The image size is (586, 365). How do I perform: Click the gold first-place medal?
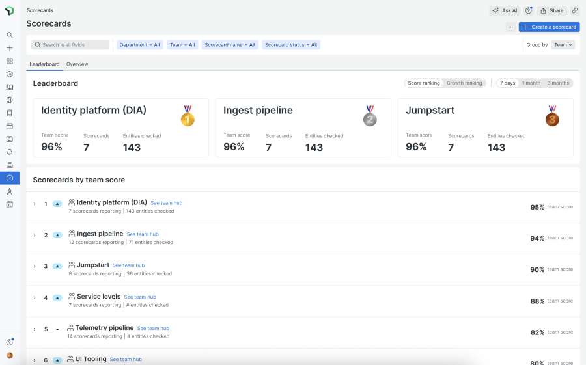(188, 116)
